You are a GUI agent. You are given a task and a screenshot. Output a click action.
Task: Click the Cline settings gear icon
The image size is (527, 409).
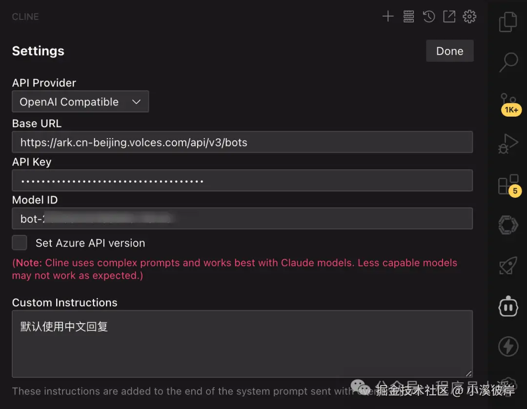469,17
